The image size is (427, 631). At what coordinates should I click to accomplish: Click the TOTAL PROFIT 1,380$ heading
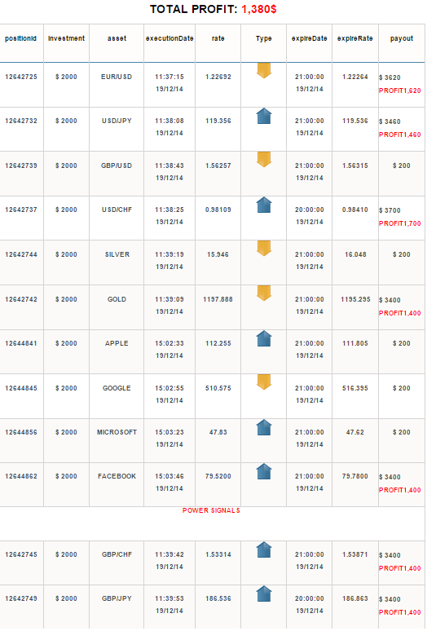213,9
